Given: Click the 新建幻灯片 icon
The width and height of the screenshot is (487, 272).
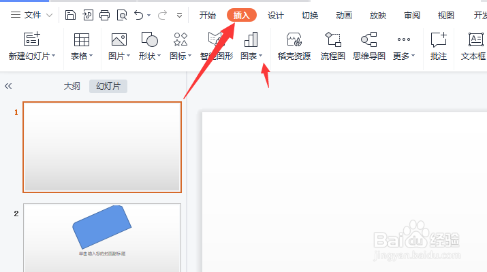Looking at the screenshot, I should 32,39.
